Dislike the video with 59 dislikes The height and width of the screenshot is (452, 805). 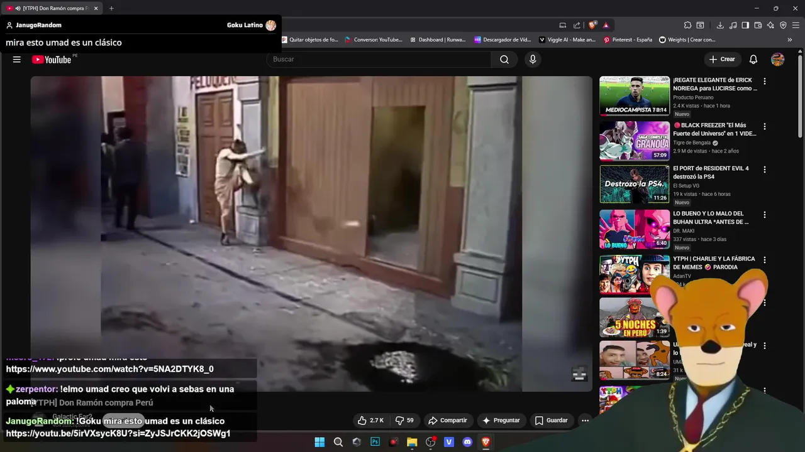click(x=404, y=421)
